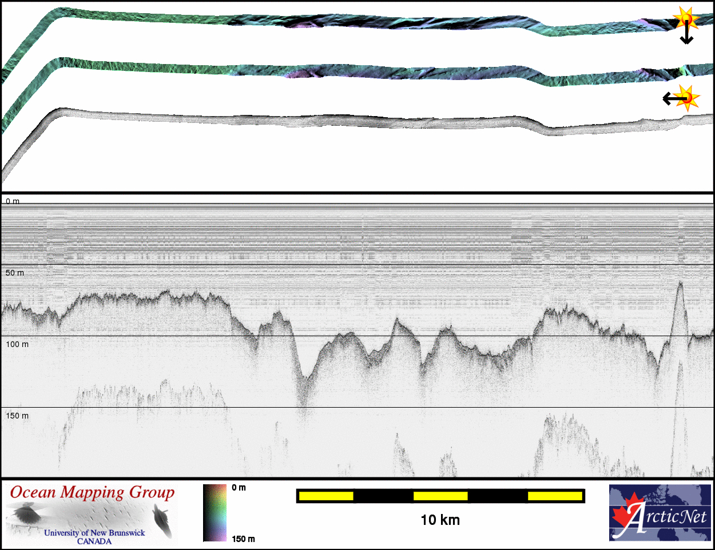The width and height of the screenshot is (715, 550).
Task: Click the middle yellow scale bar segment
Action: pos(440,496)
